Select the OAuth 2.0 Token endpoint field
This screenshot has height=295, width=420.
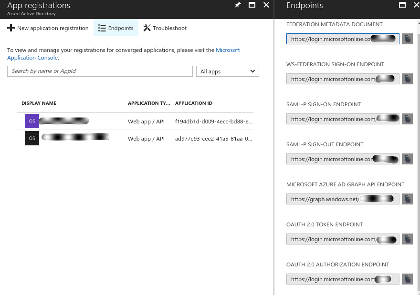click(x=343, y=239)
